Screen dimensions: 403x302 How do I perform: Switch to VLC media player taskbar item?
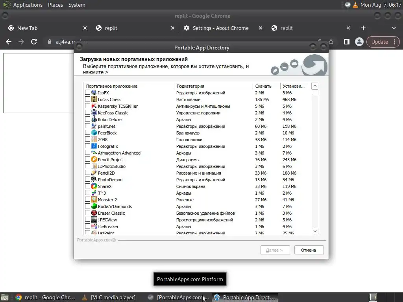[109, 297]
